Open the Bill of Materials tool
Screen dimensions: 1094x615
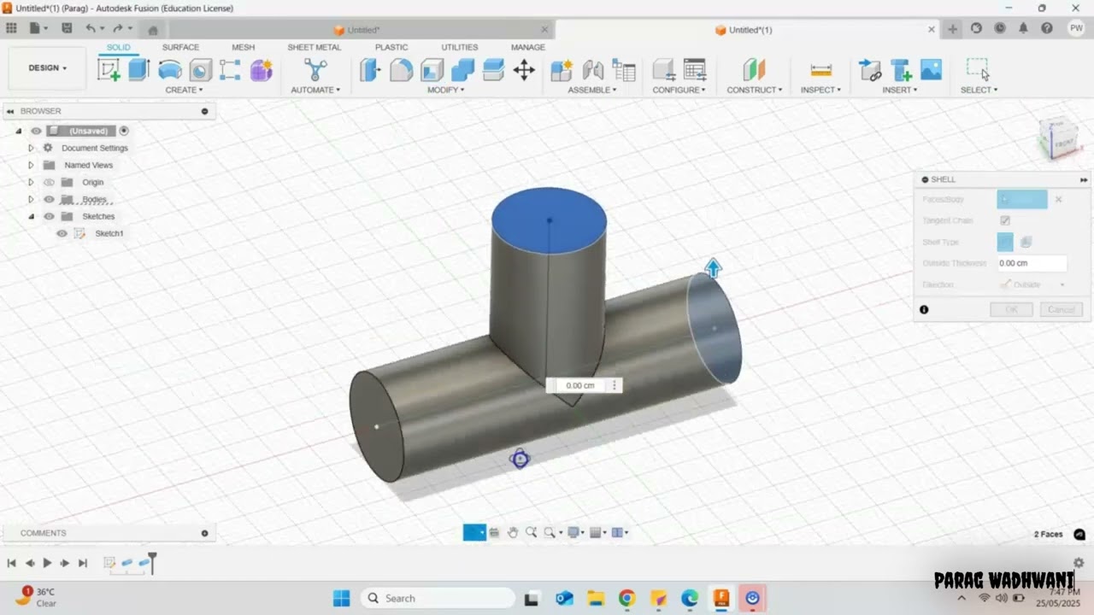(x=624, y=70)
